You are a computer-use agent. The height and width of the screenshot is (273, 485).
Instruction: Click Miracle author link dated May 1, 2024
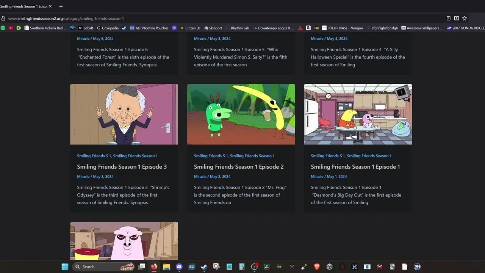317,177
